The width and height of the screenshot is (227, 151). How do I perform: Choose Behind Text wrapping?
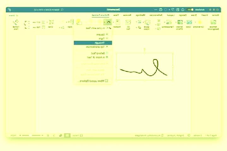93,53
